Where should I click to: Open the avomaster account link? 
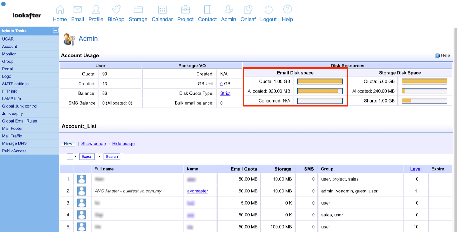pos(198,191)
